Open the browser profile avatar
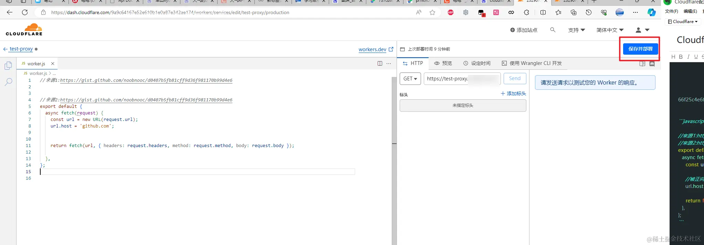This screenshot has width=704, height=245. pyautogui.click(x=620, y=12)
